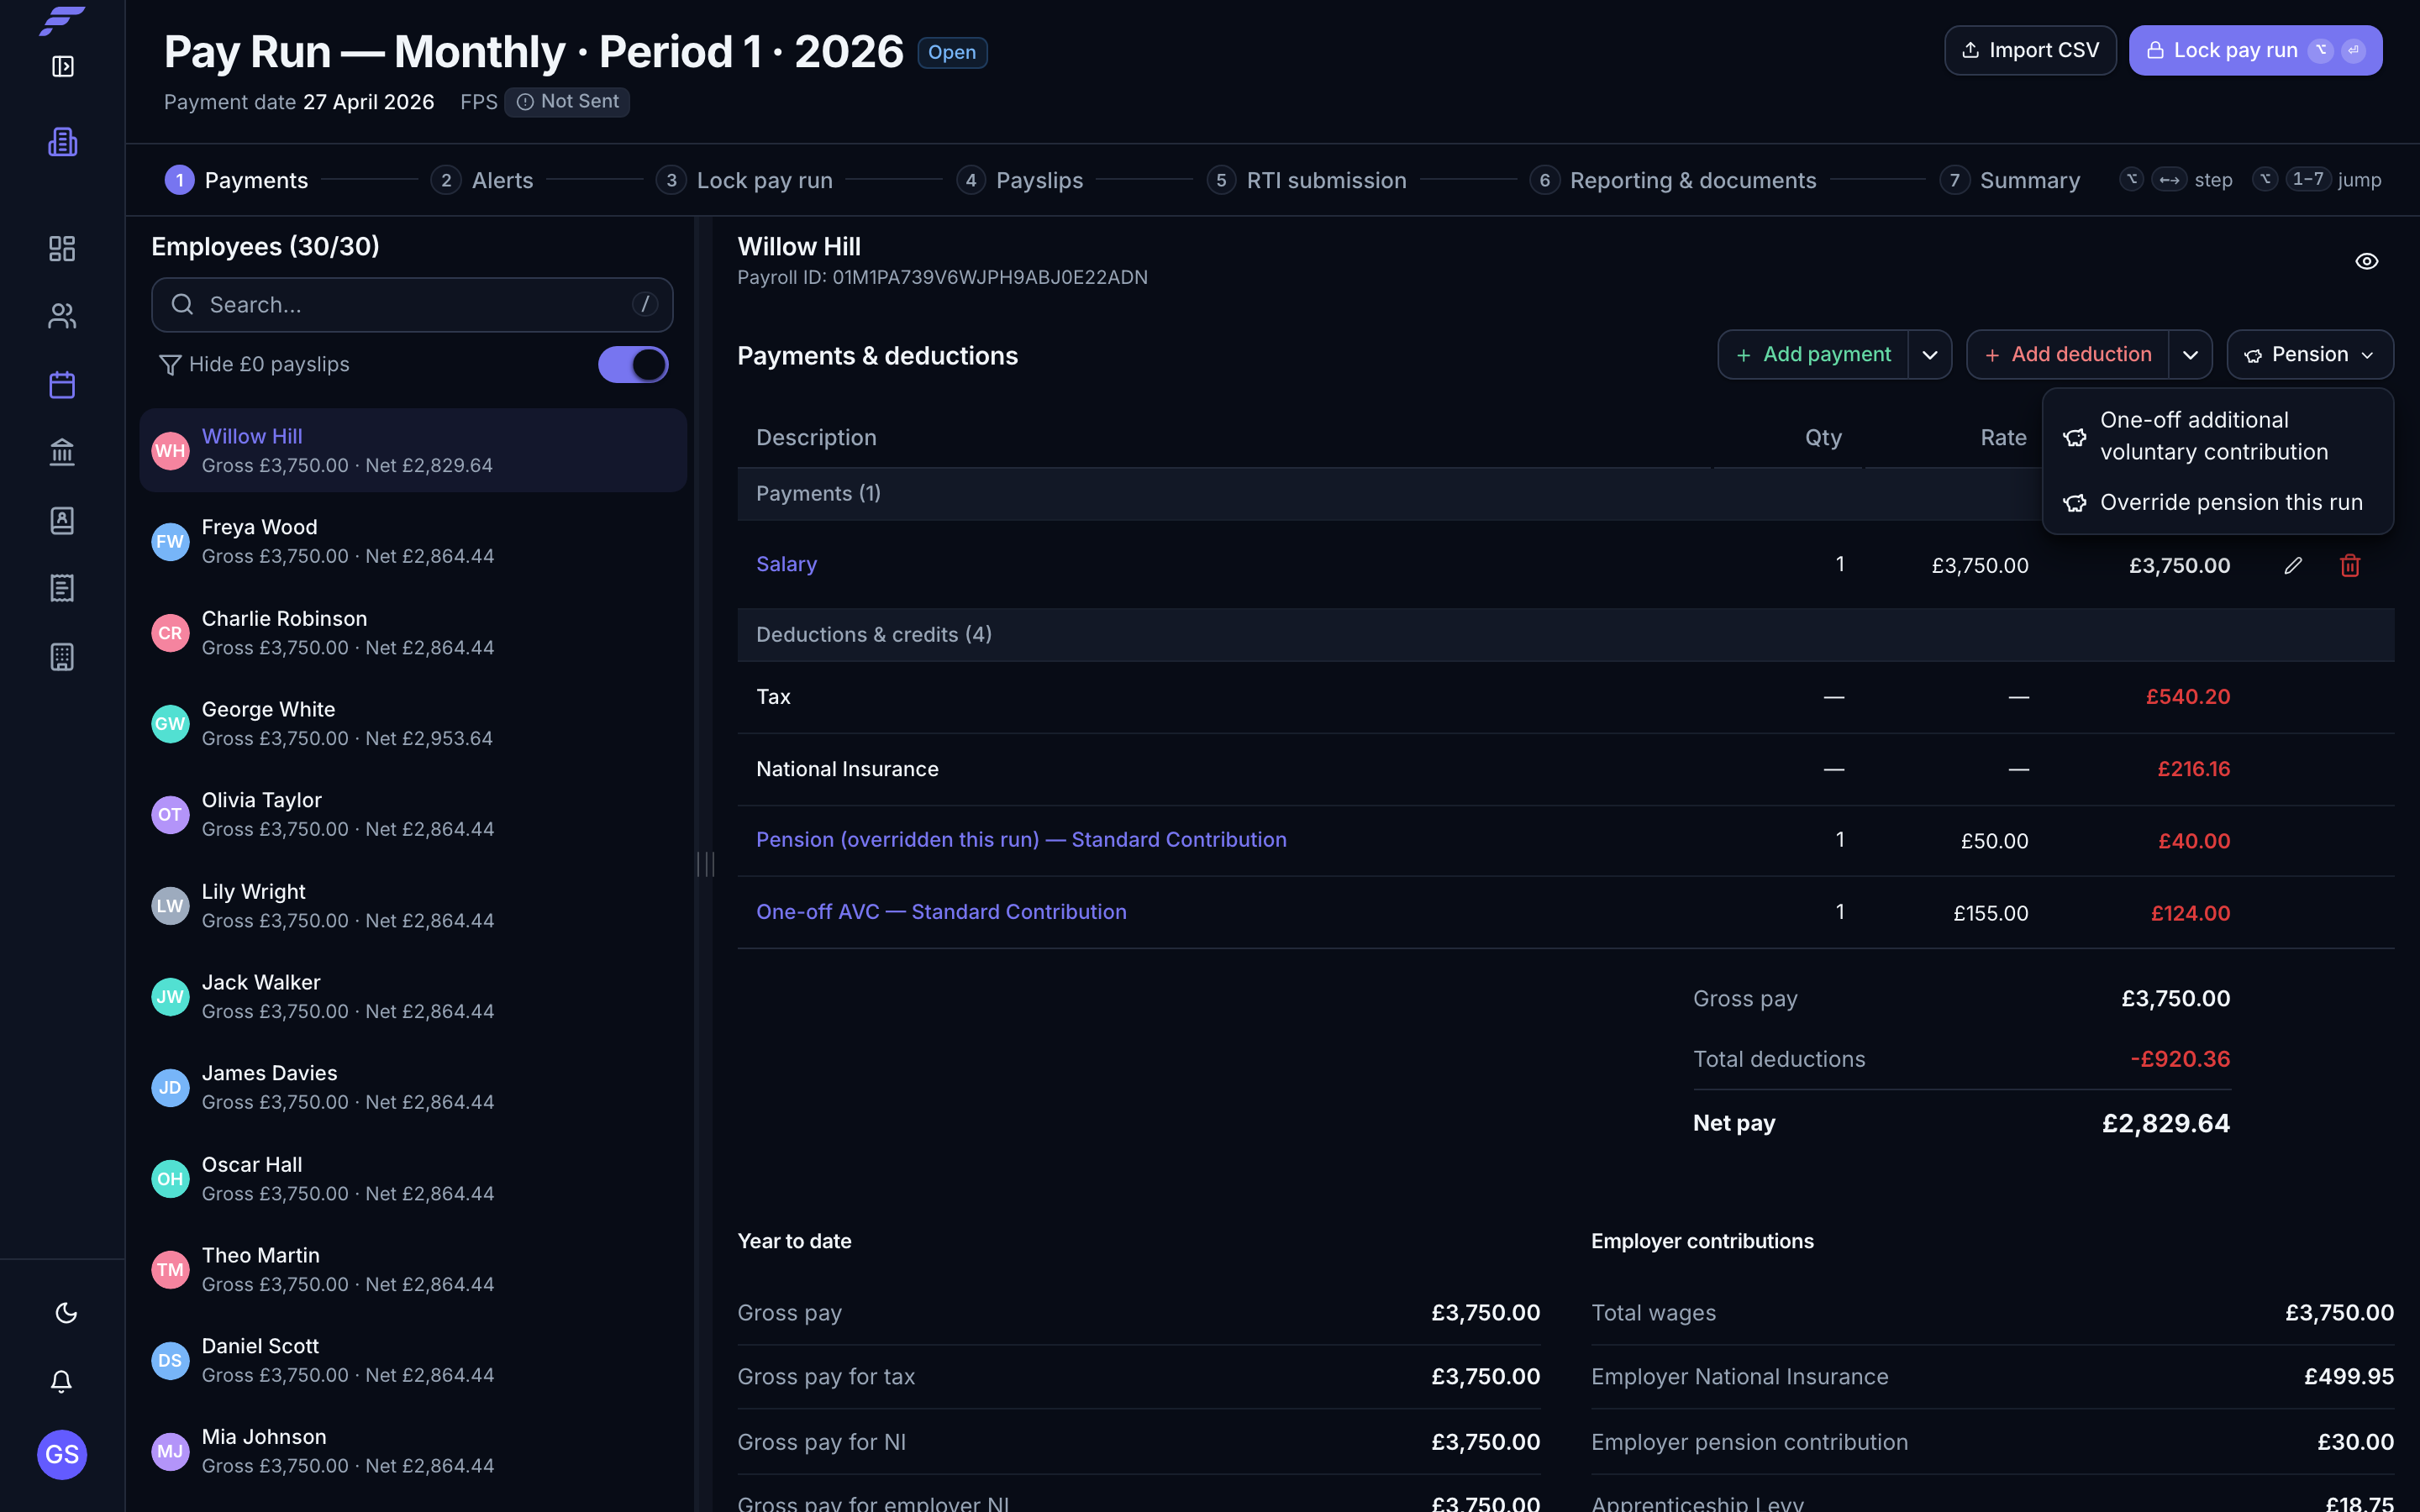
Task: Select Lily Wright in employee list
Action: tap(413, 906)
